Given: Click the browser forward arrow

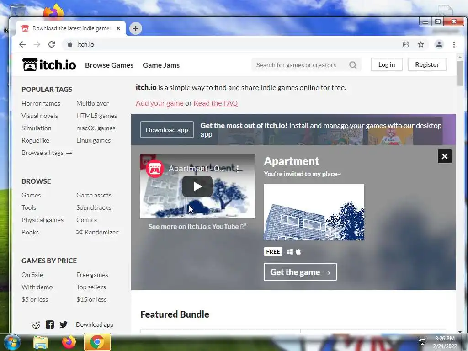Looking at the screenshot, I should pos(37,44).
